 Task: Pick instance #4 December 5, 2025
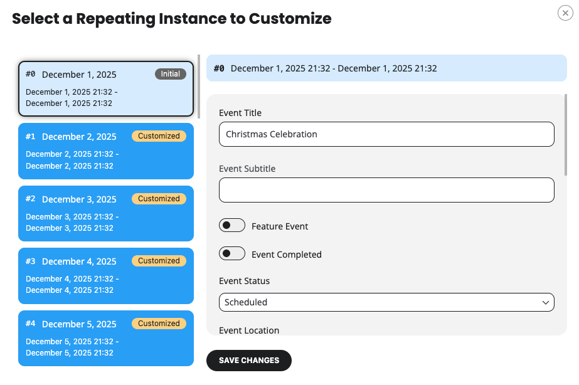coord(105,339)
